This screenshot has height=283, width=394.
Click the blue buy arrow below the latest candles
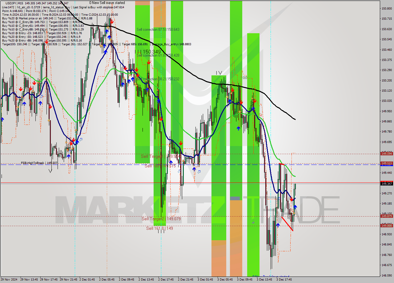click(295, 207)
